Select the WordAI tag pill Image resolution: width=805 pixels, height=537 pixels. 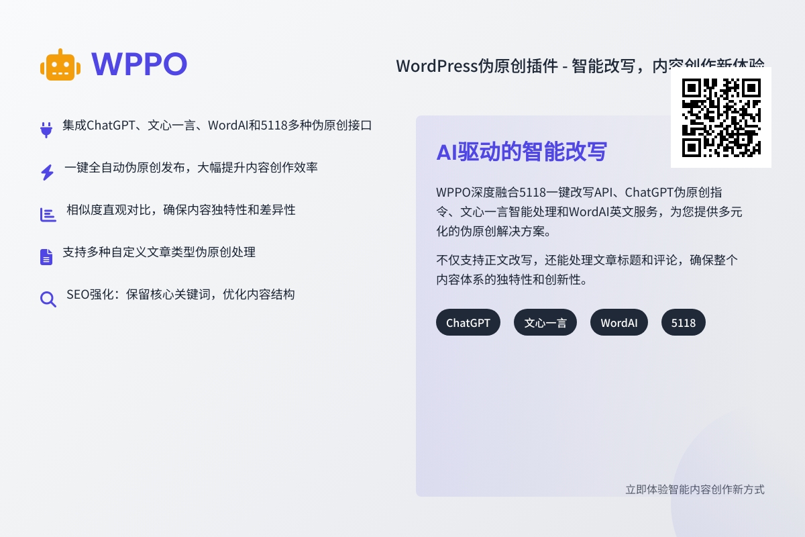click(619, 322)
